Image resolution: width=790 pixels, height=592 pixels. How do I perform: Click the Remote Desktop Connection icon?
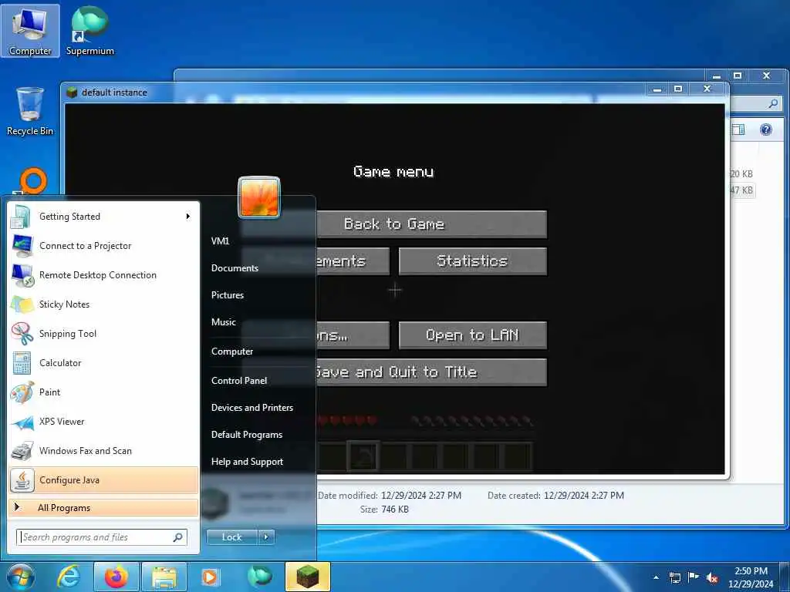[22, 275]
